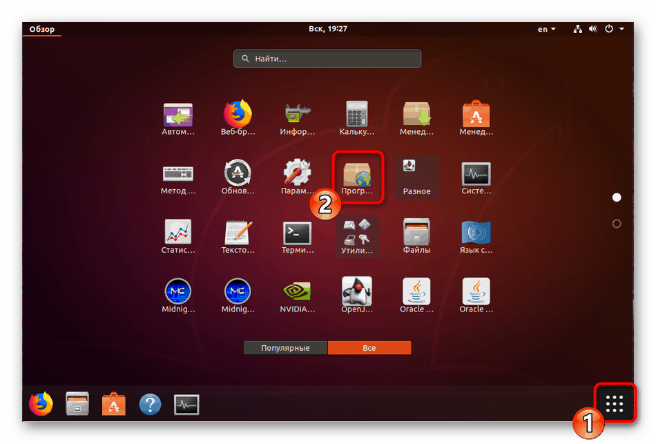
Task: Launch the Тексто... text editor
Action: pos(238,238)
